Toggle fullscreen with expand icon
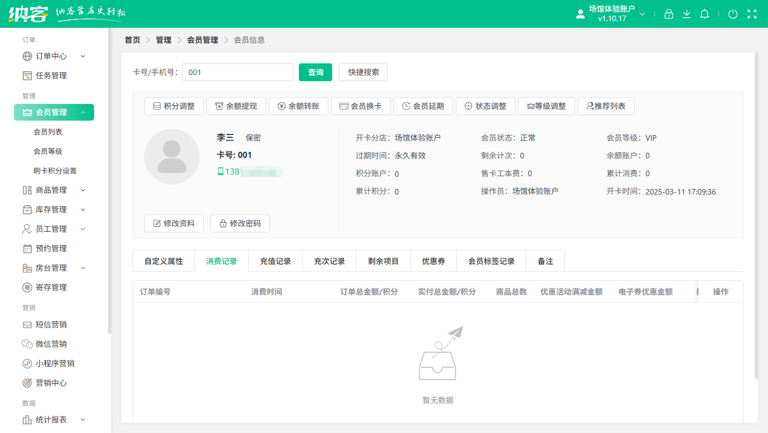Screen dimensions: 768x433 tap(752, 14)
